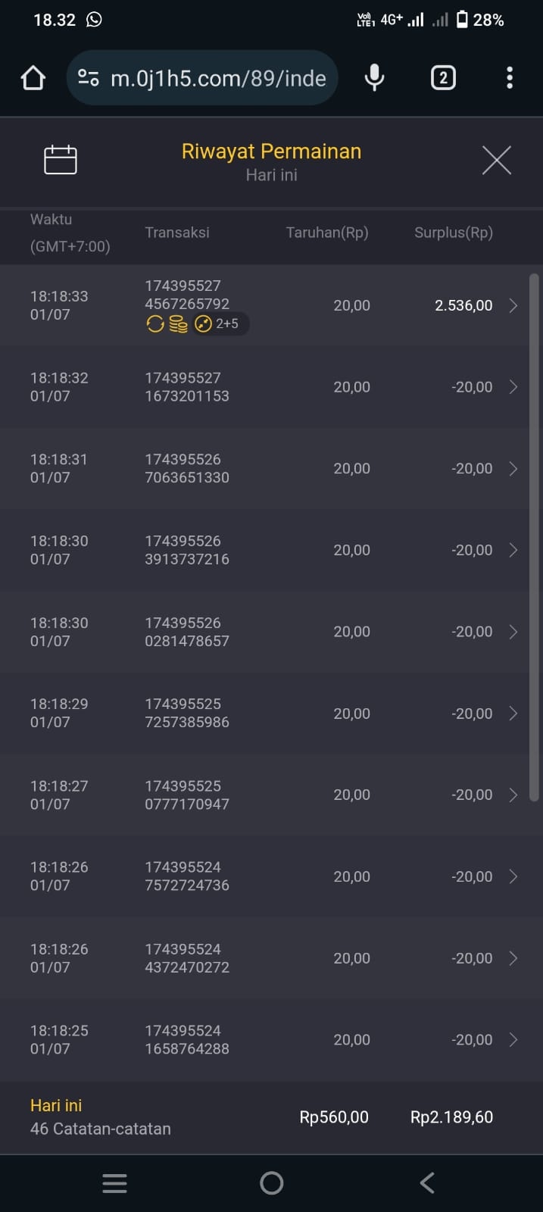Tap the site settings icon in address bar
The width and height of the screenshot is (543, 1212).
(x=89, y=78)
